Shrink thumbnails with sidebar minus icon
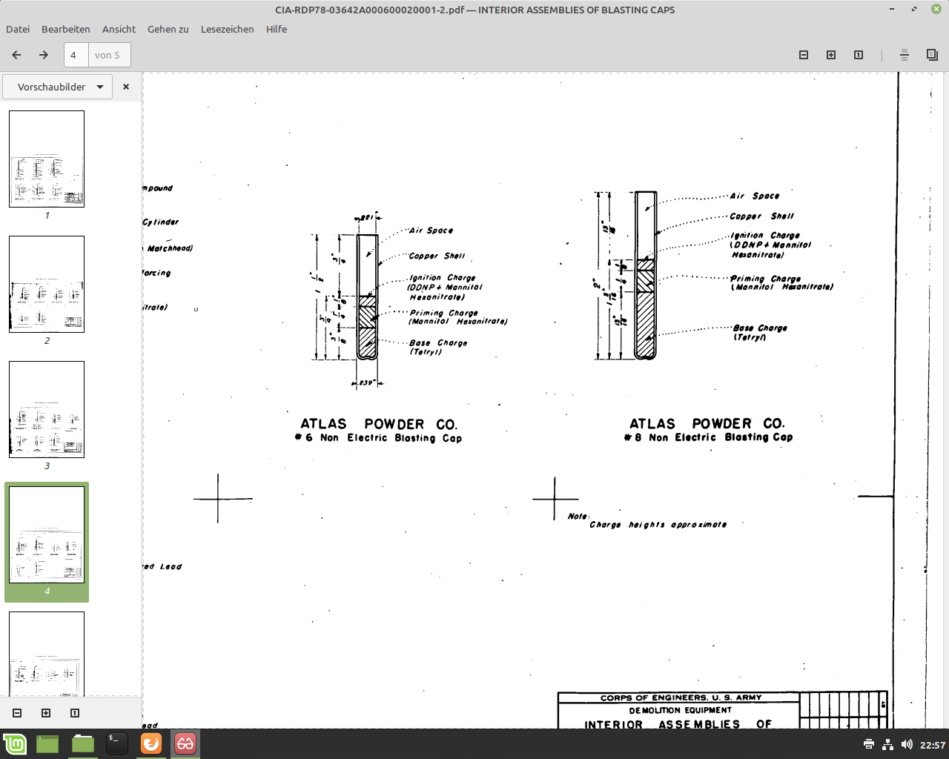The width and height of the screenshot is (949, 759). tap(17, 713)
